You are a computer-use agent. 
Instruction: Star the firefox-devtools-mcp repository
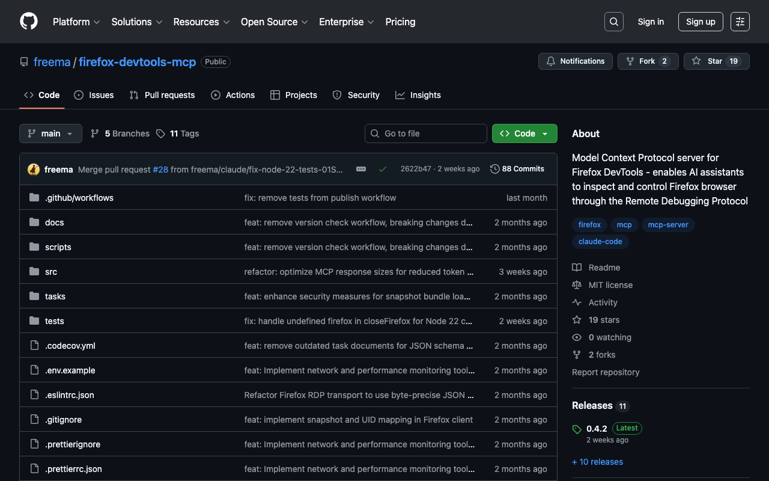pyautogui.click(x=716, y=61)
